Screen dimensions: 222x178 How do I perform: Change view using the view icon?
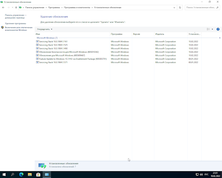pos(208,29)
